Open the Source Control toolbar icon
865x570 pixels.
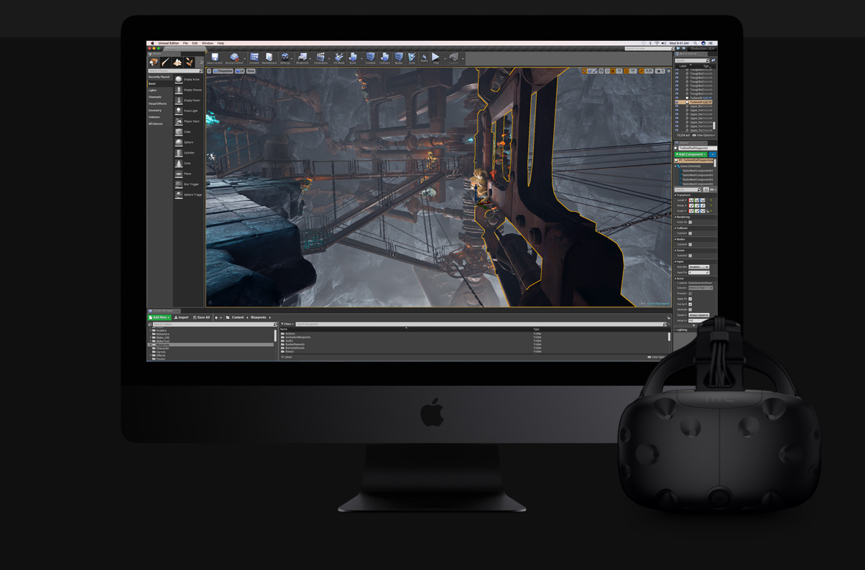pyautogui.click(x=233, y=58)
